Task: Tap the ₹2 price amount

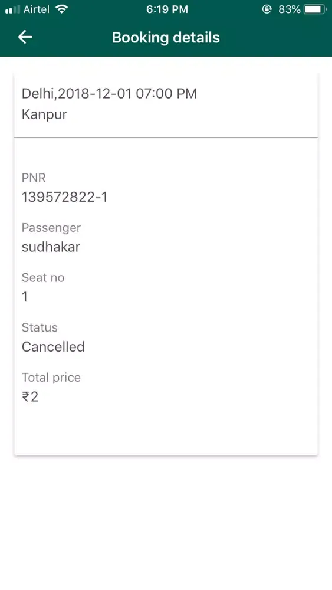Action: [x=30, y=397]
